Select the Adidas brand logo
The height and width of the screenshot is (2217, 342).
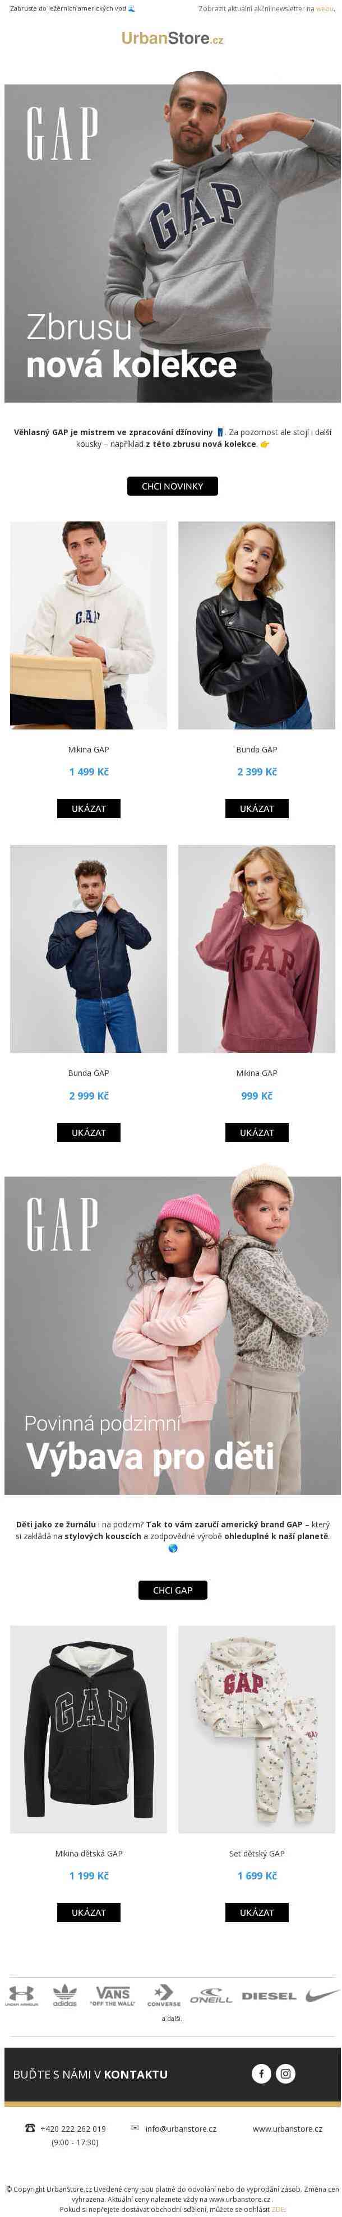(64, 1996)
